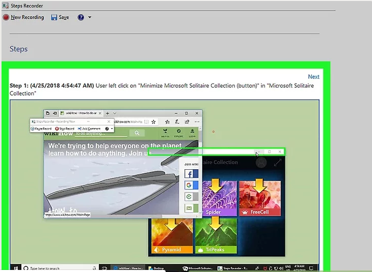Start a New Recording in Steps Recorder
Viewport: 372px width, 272px height.
[23, 17]
